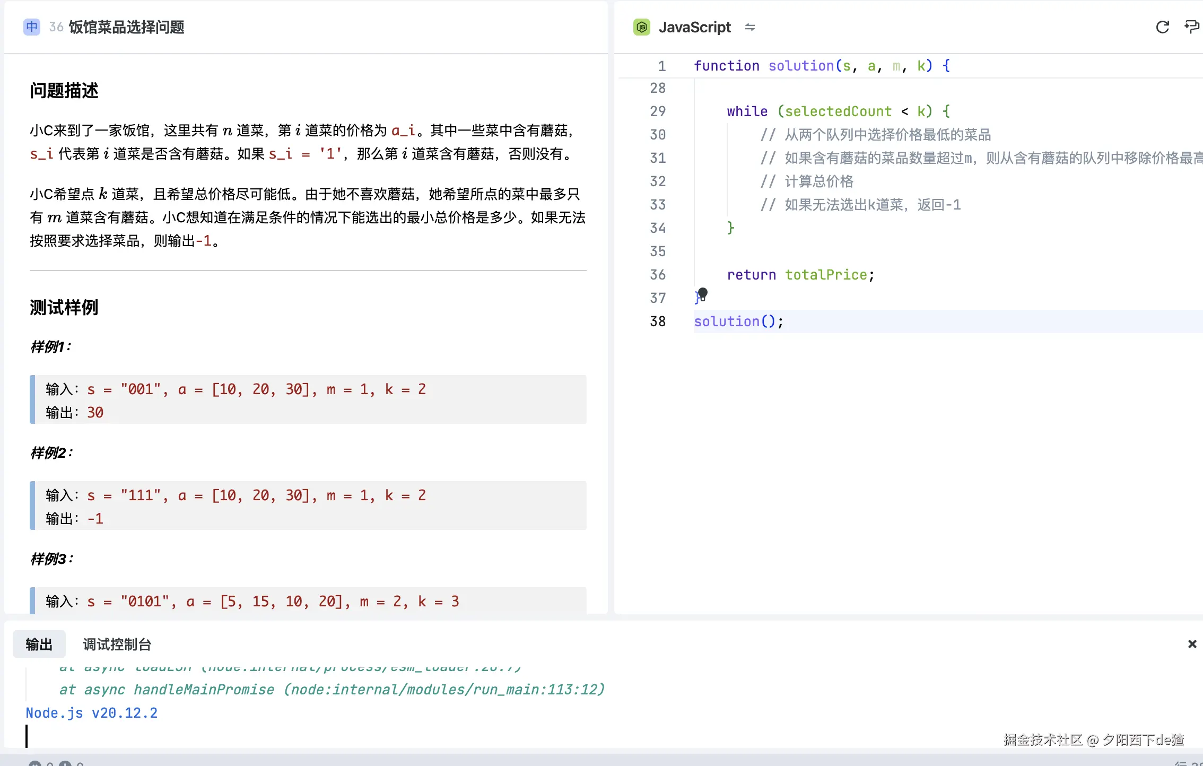Image resolution: width=1203 pixels, height=766 pixels.
Task: Click the reset code refresh icon
Action: pos(1162,27)
